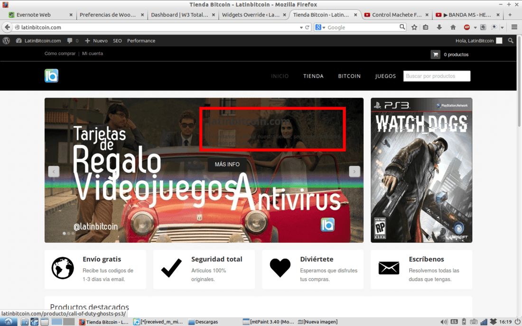Switch to mtPaint 3.40 taskbar window
The image size is (522, 326).
pyautogui.click(x=268, y=322)
